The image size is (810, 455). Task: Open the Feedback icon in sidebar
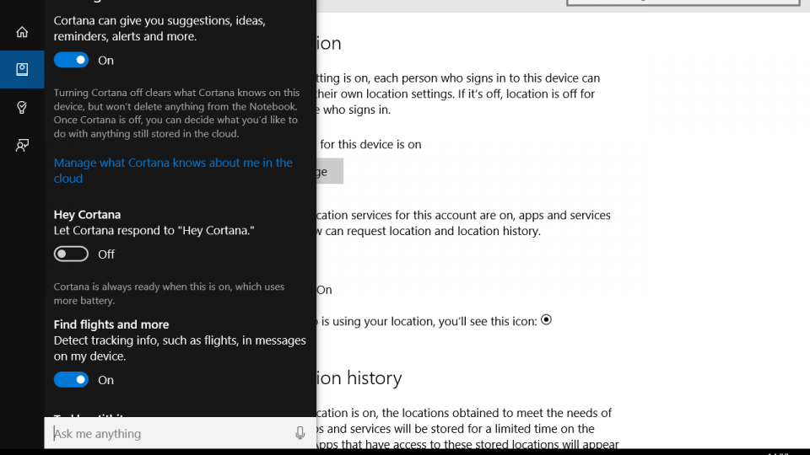[22, 146]
